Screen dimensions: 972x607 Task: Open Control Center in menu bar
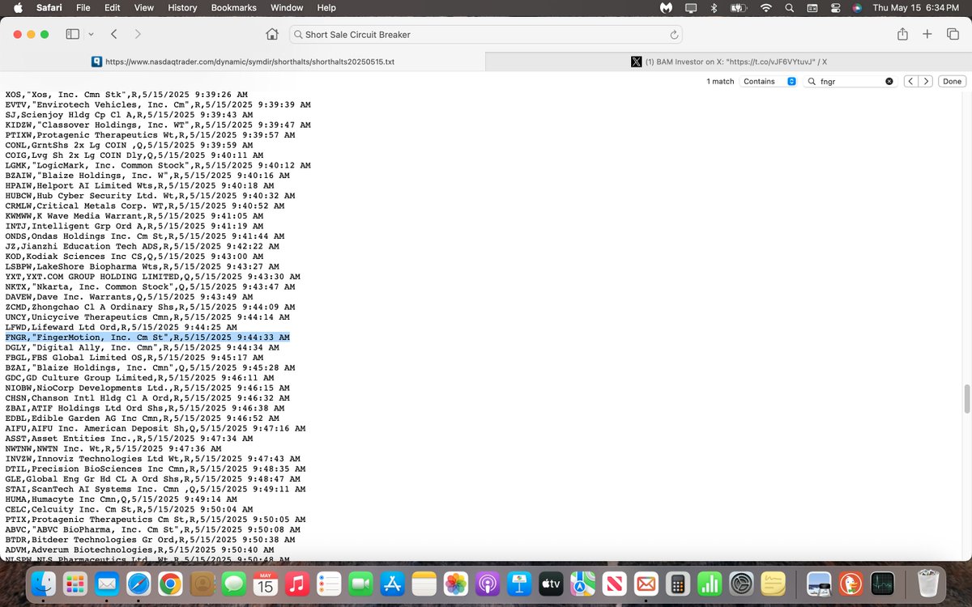pyautogui.click(x=834, y=7)
